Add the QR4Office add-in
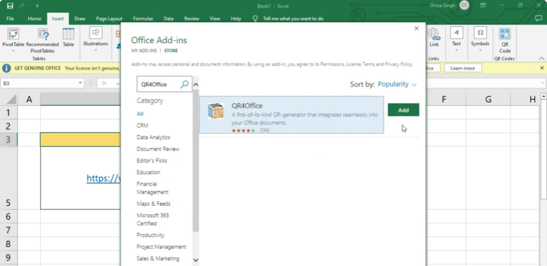The height and width of the screenshot is (266, 547). coord(403,110)
